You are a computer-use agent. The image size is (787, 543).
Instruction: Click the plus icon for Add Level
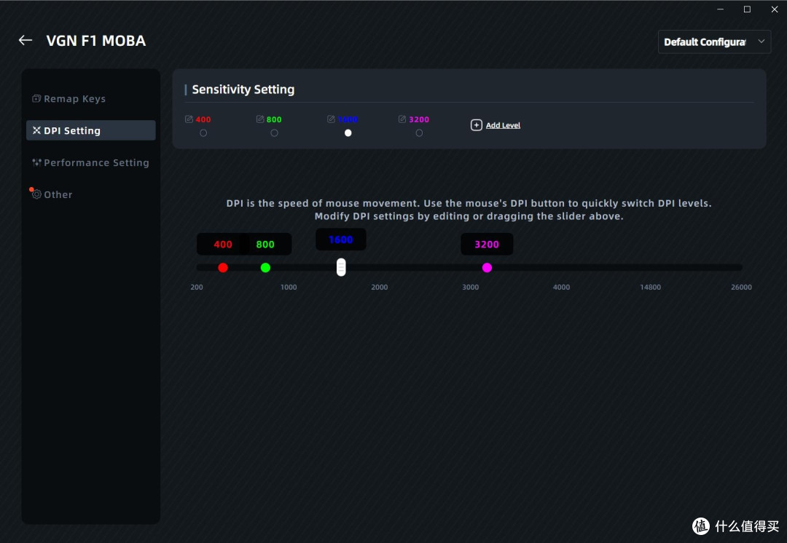(x=477, y=125)
